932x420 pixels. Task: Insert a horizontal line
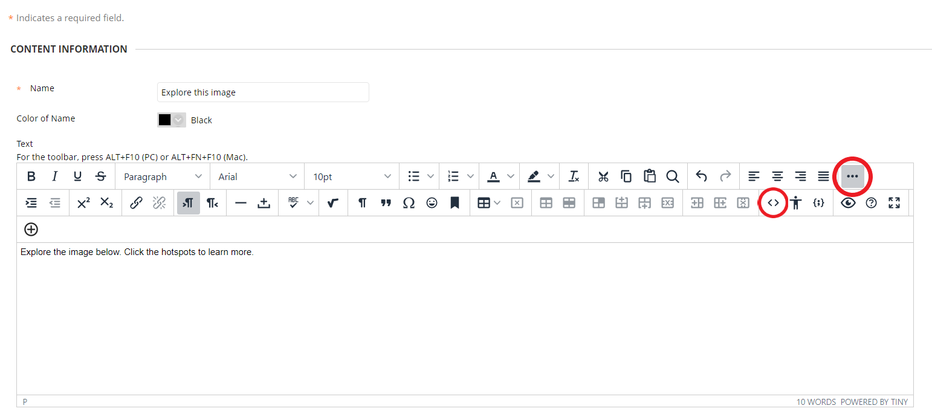coord(241,203)
